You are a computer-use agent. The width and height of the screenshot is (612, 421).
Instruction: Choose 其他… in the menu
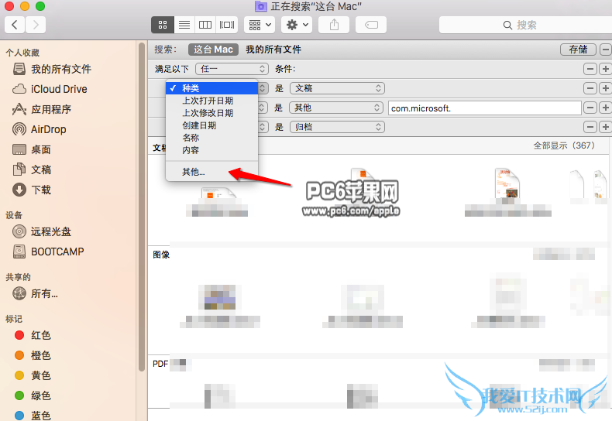click(211, 172)
